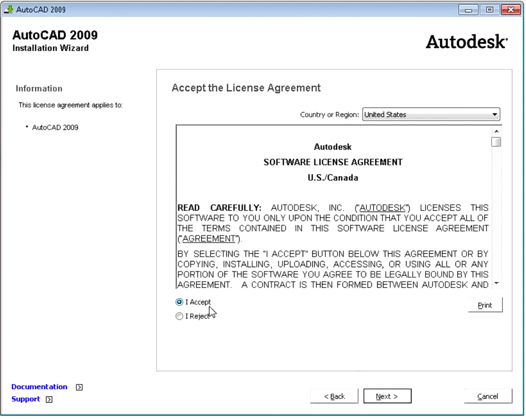Maximize the AutoCAD 2009 window
Screen dimensions: 526x419
(x=489, y=10)
